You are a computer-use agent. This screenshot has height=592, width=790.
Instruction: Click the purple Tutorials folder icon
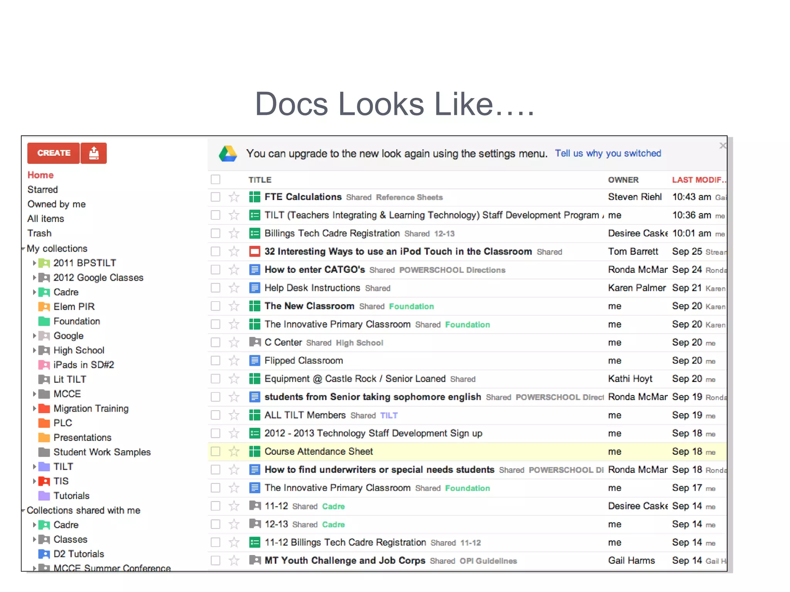44,496
